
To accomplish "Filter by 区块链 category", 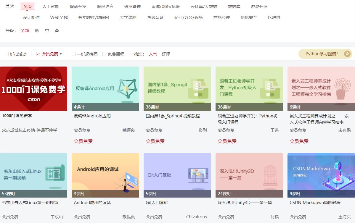I will [x=274, y=17].
